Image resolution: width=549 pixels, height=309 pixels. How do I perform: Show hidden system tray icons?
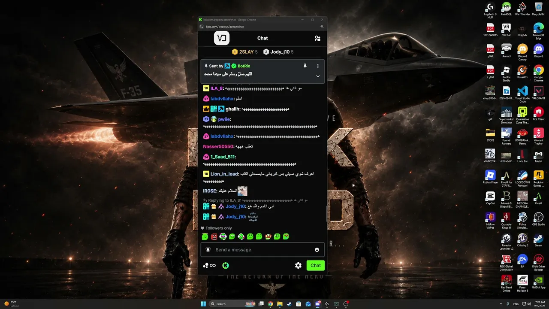500,304
